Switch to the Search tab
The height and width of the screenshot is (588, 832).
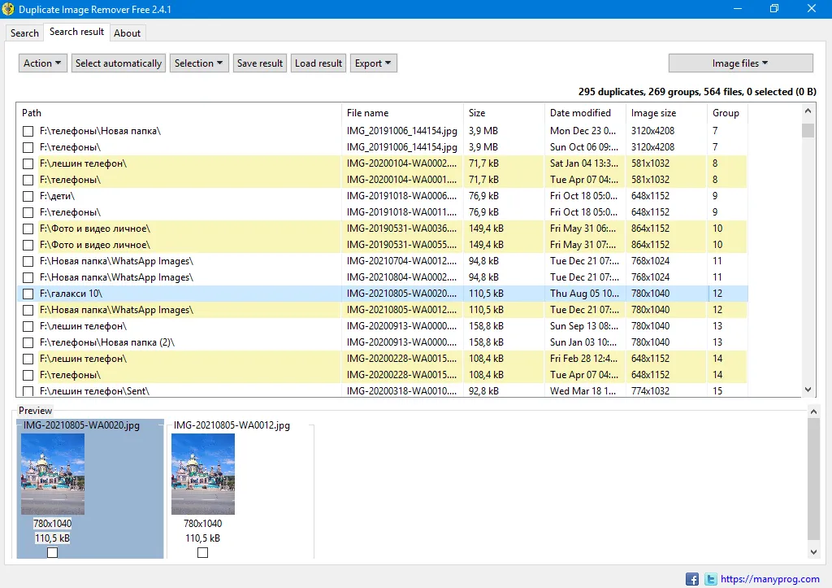point(24,33)
